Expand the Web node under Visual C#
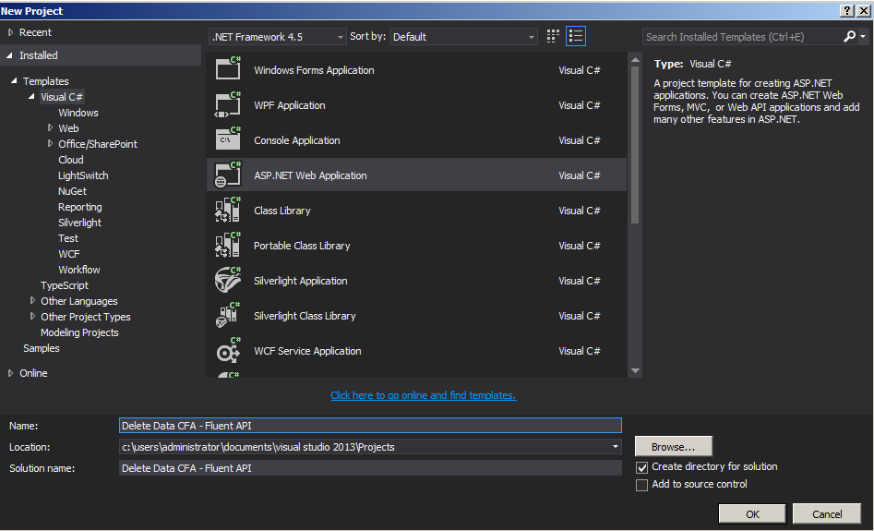 (51, 128)
